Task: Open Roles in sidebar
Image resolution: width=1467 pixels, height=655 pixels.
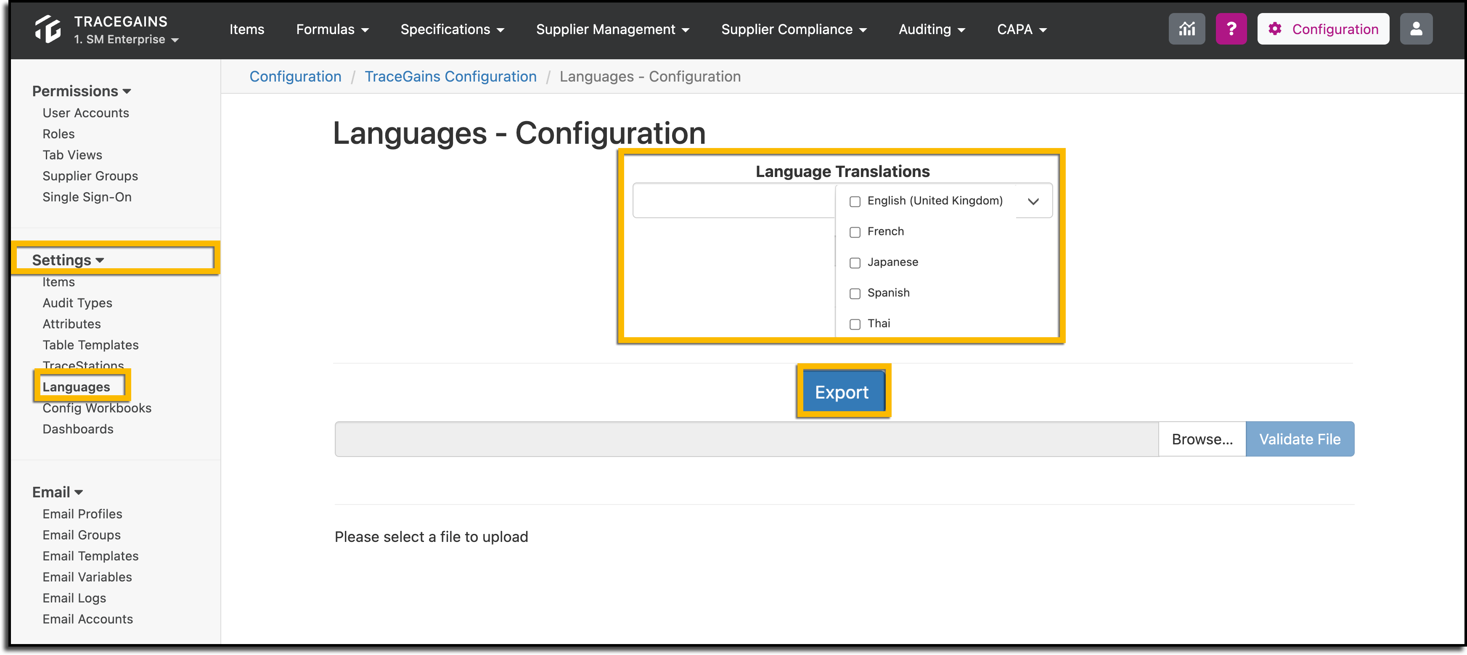Action: [58, 134]
